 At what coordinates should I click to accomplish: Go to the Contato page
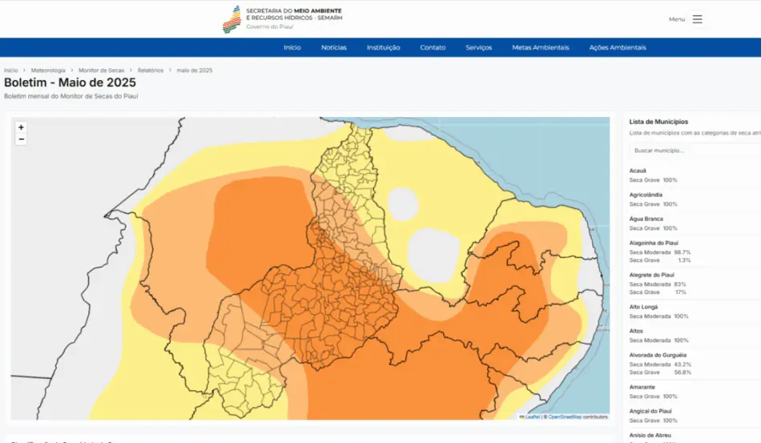[x=433, y=47]
